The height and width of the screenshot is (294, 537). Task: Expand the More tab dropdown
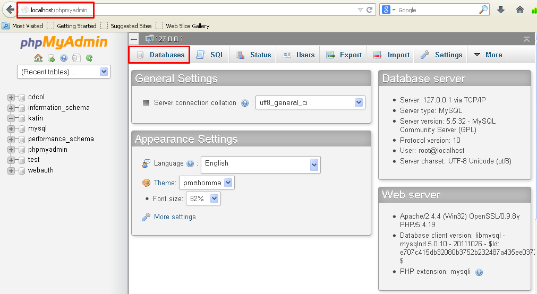tap(488, 55)
